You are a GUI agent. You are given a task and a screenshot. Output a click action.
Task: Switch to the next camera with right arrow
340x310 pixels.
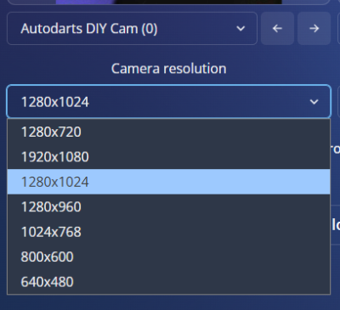coord(314,28)
